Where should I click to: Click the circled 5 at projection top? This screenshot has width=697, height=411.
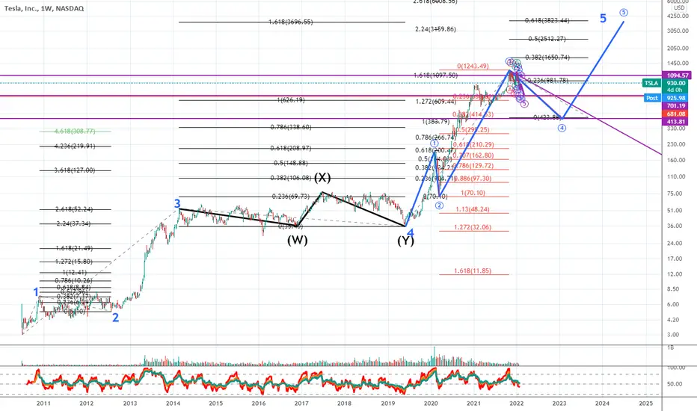tap(624, 13)
